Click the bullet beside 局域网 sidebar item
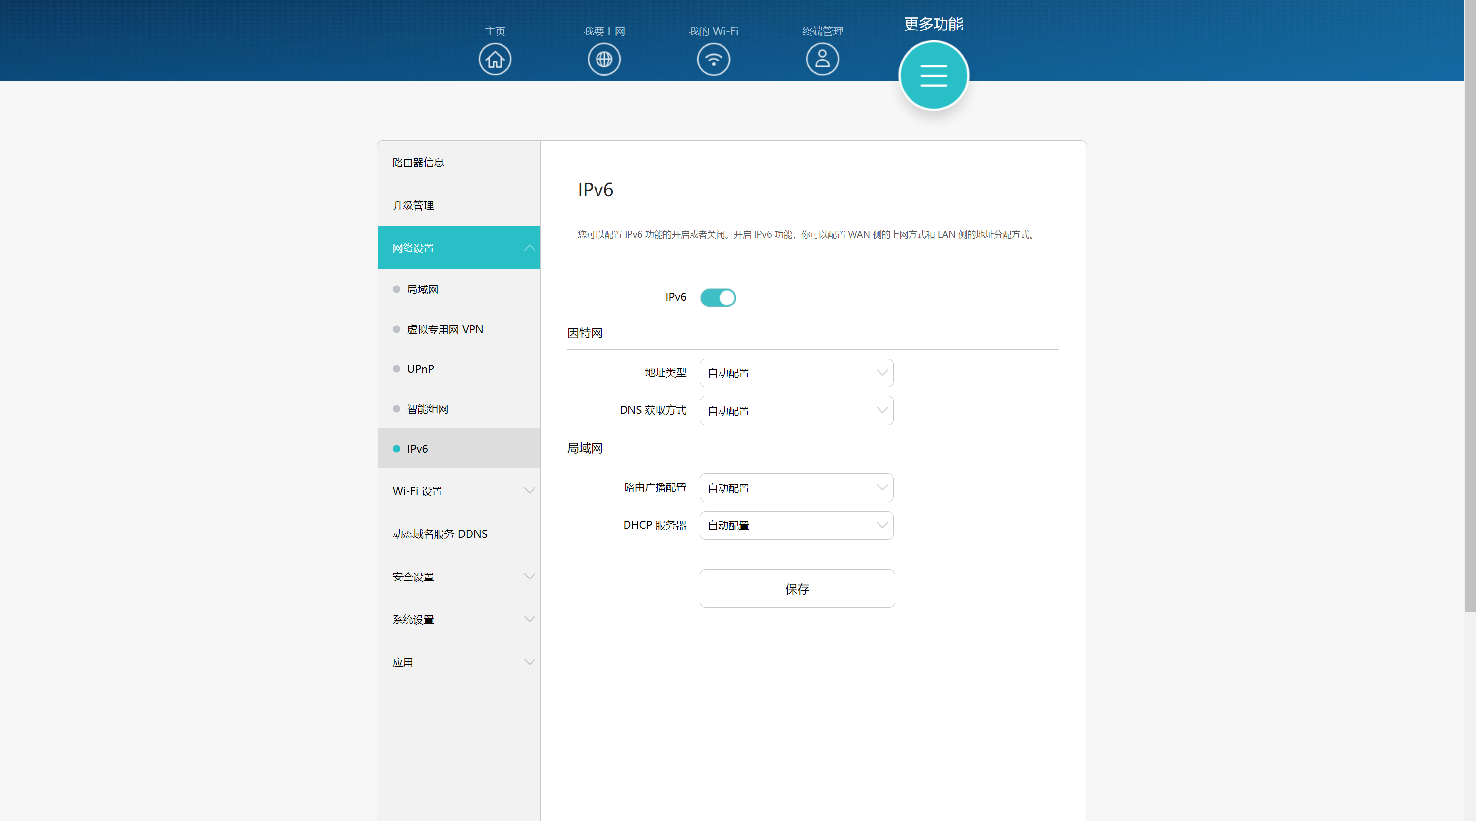The image size is (1476, 821). coord(396,290)
